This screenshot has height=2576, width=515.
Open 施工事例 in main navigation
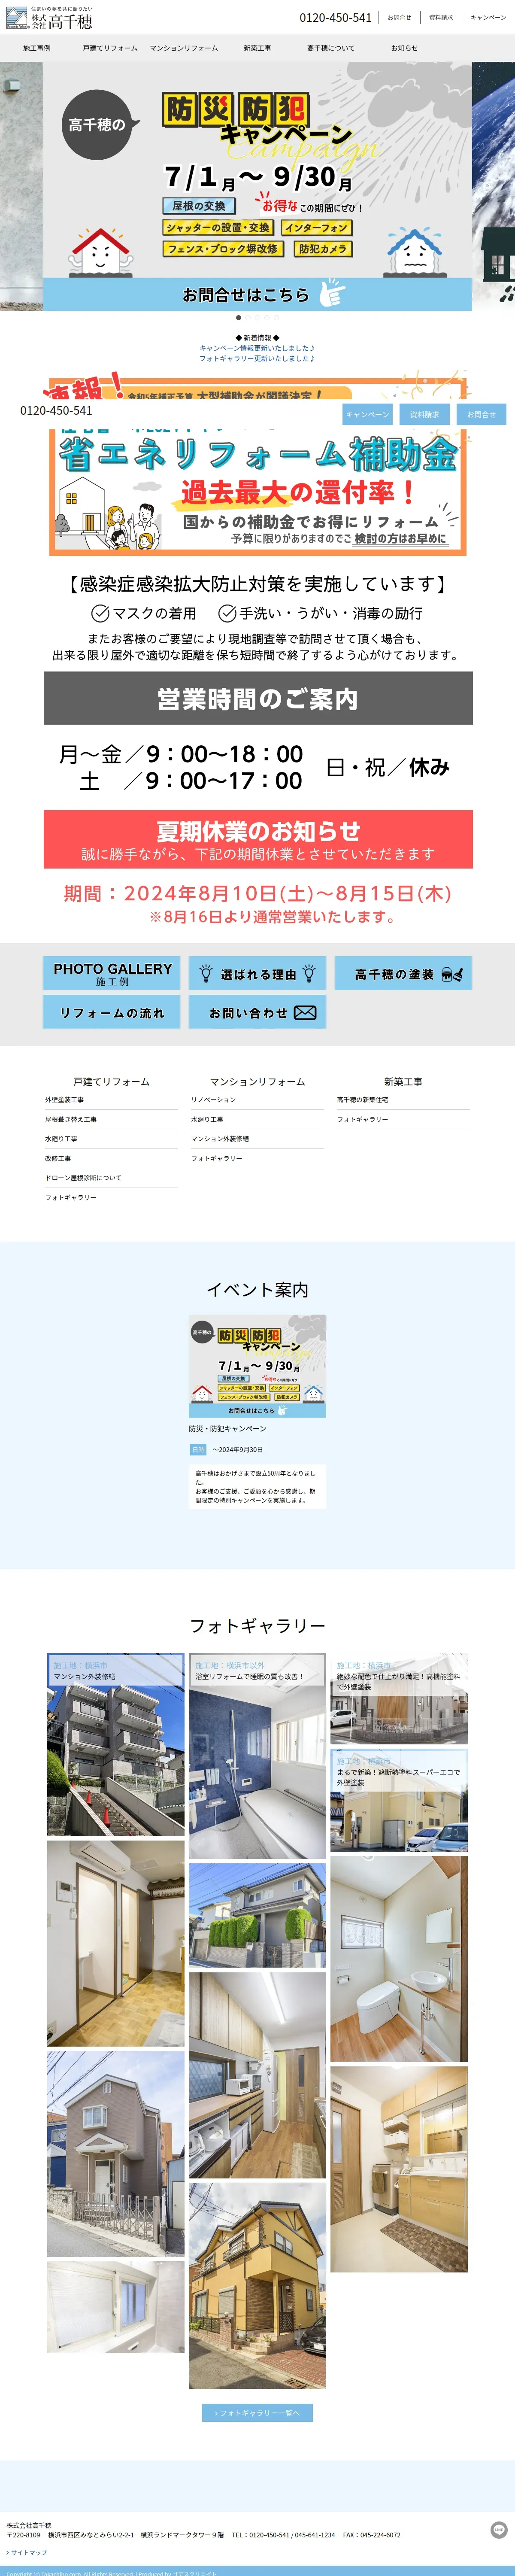pyautogui.click(x=37, y=48)
